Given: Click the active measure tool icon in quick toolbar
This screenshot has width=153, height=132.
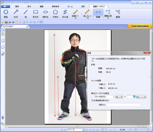Looking at the screenshot, I should pyautogui.click(x=41, y=22).
